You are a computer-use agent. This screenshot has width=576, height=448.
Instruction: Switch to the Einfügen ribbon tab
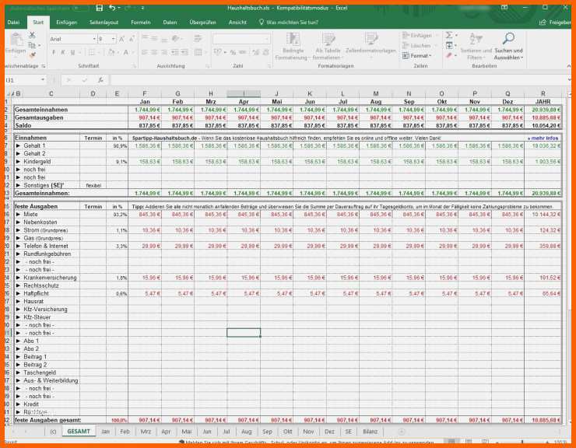point(66,23)
